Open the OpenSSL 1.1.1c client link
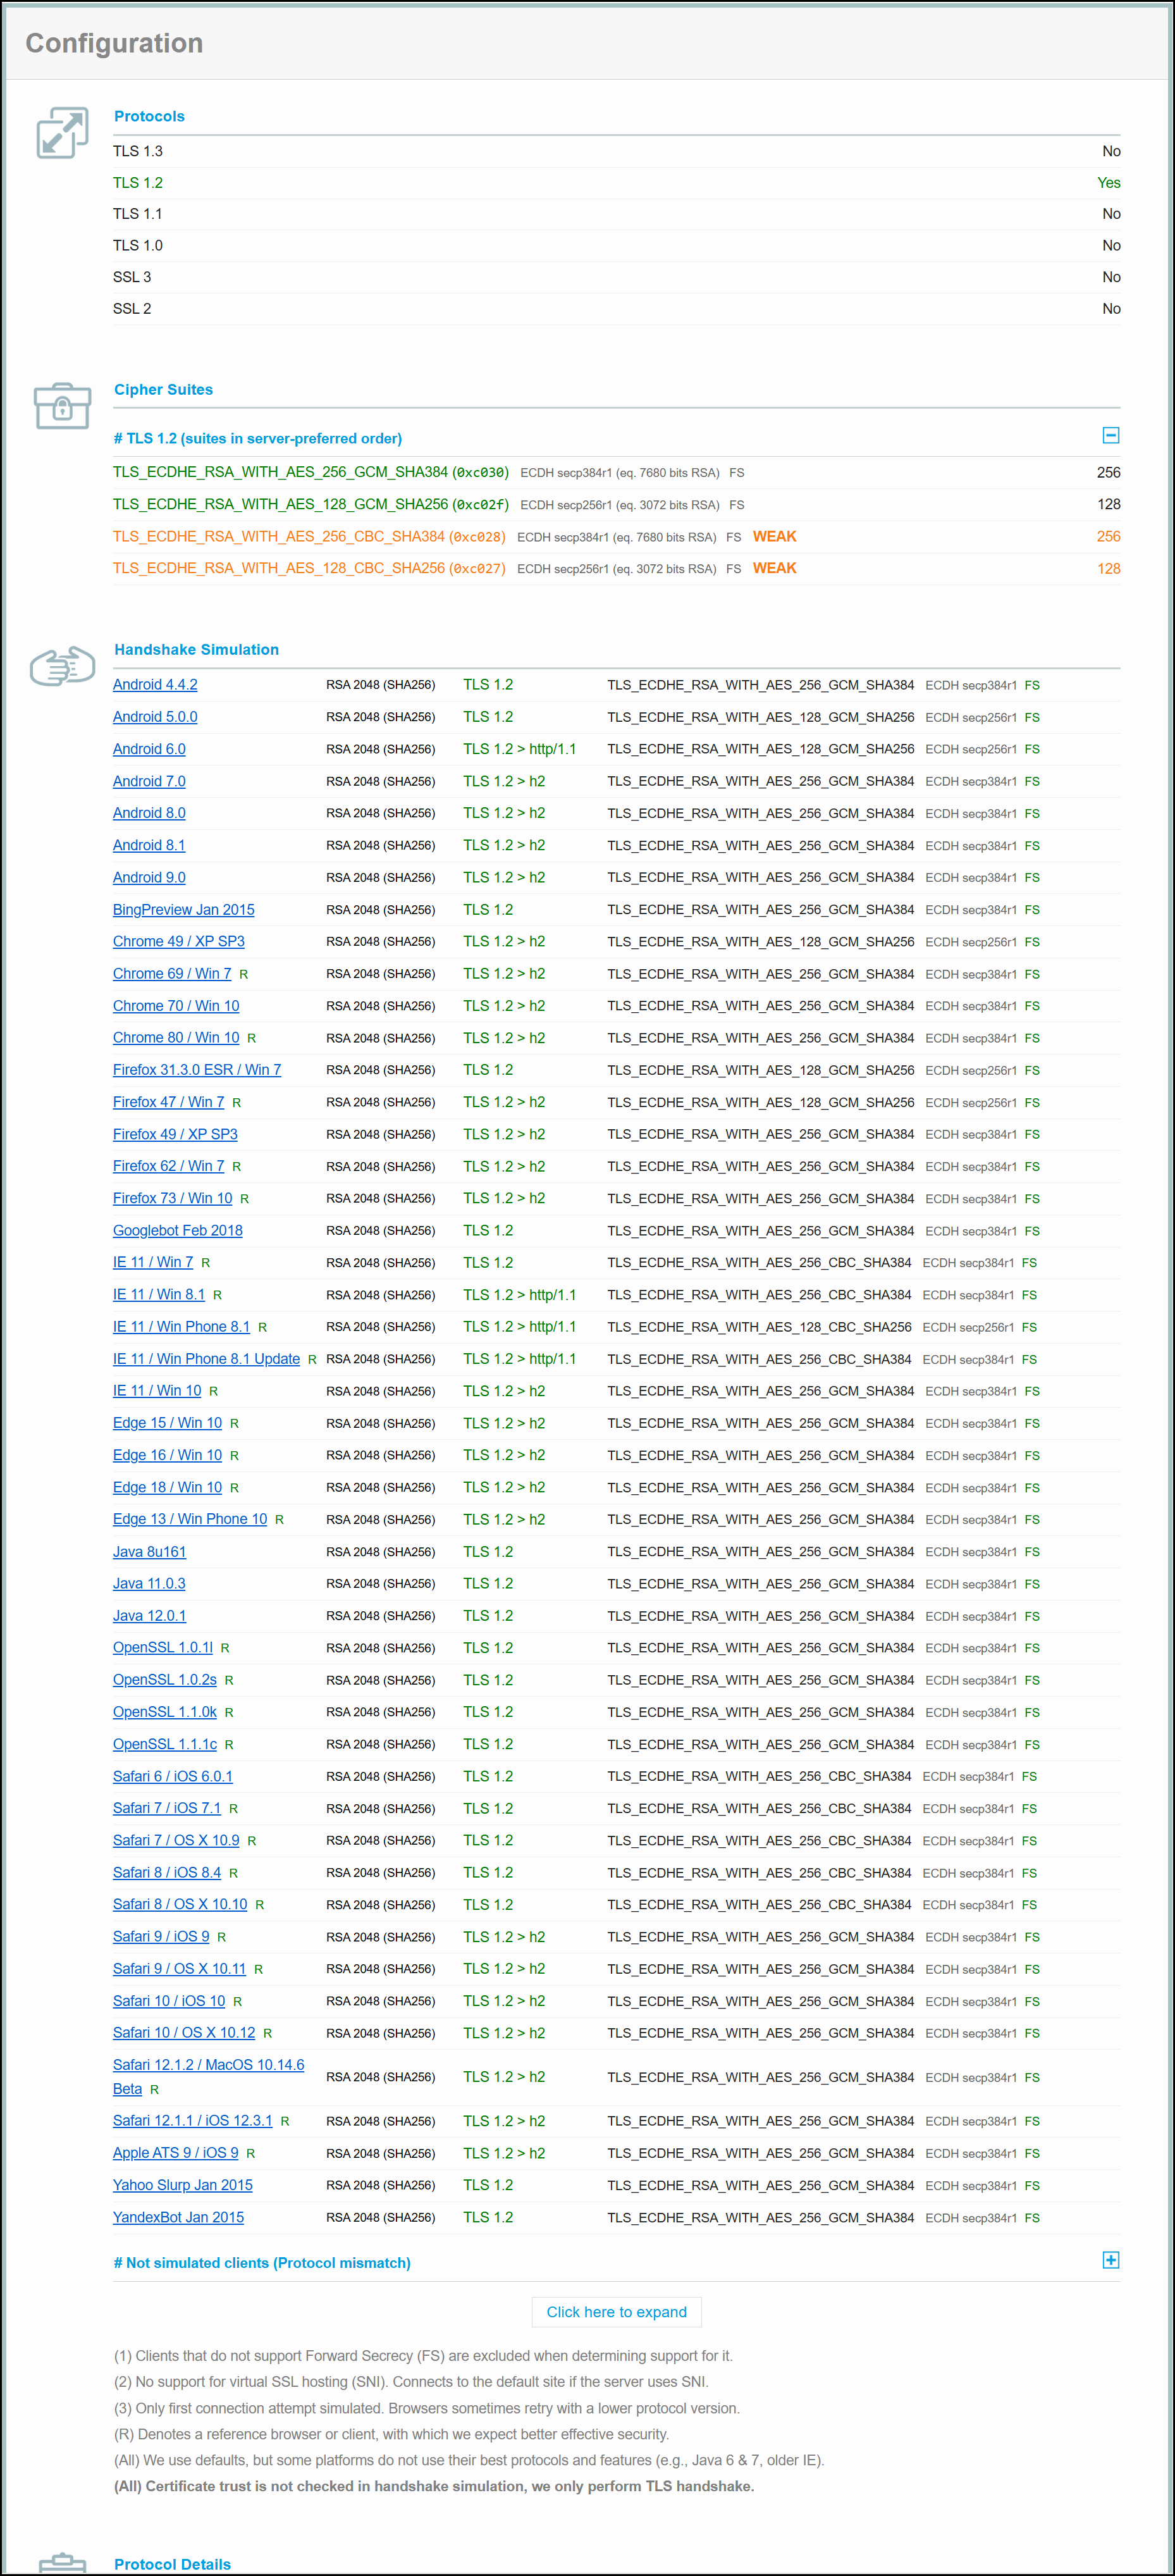This screenshot has height=2576, width=1175. [x=165, y=1744]
